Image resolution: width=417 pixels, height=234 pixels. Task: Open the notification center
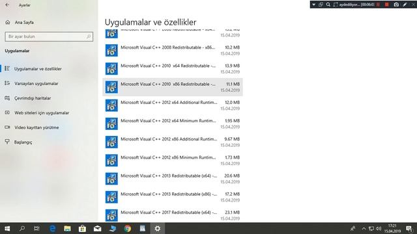coord(409,228)
